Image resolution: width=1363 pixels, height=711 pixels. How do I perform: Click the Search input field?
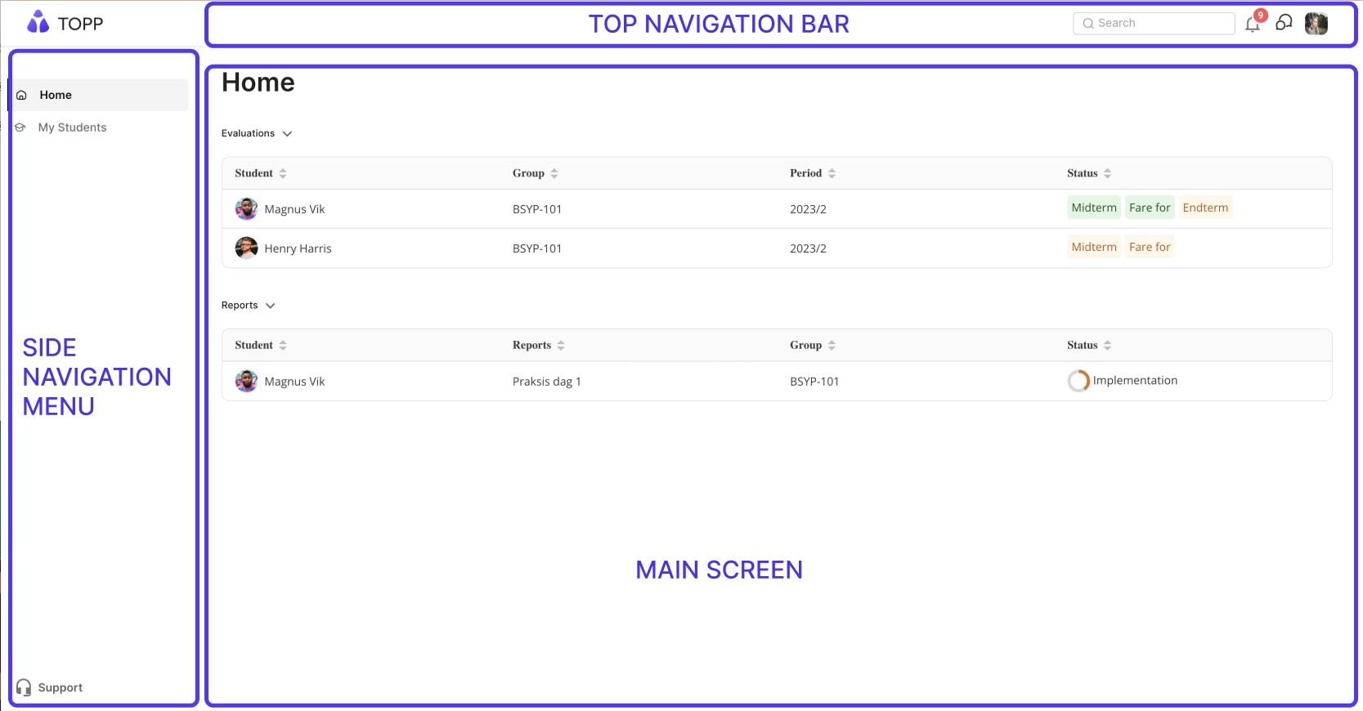(1153, 23)
